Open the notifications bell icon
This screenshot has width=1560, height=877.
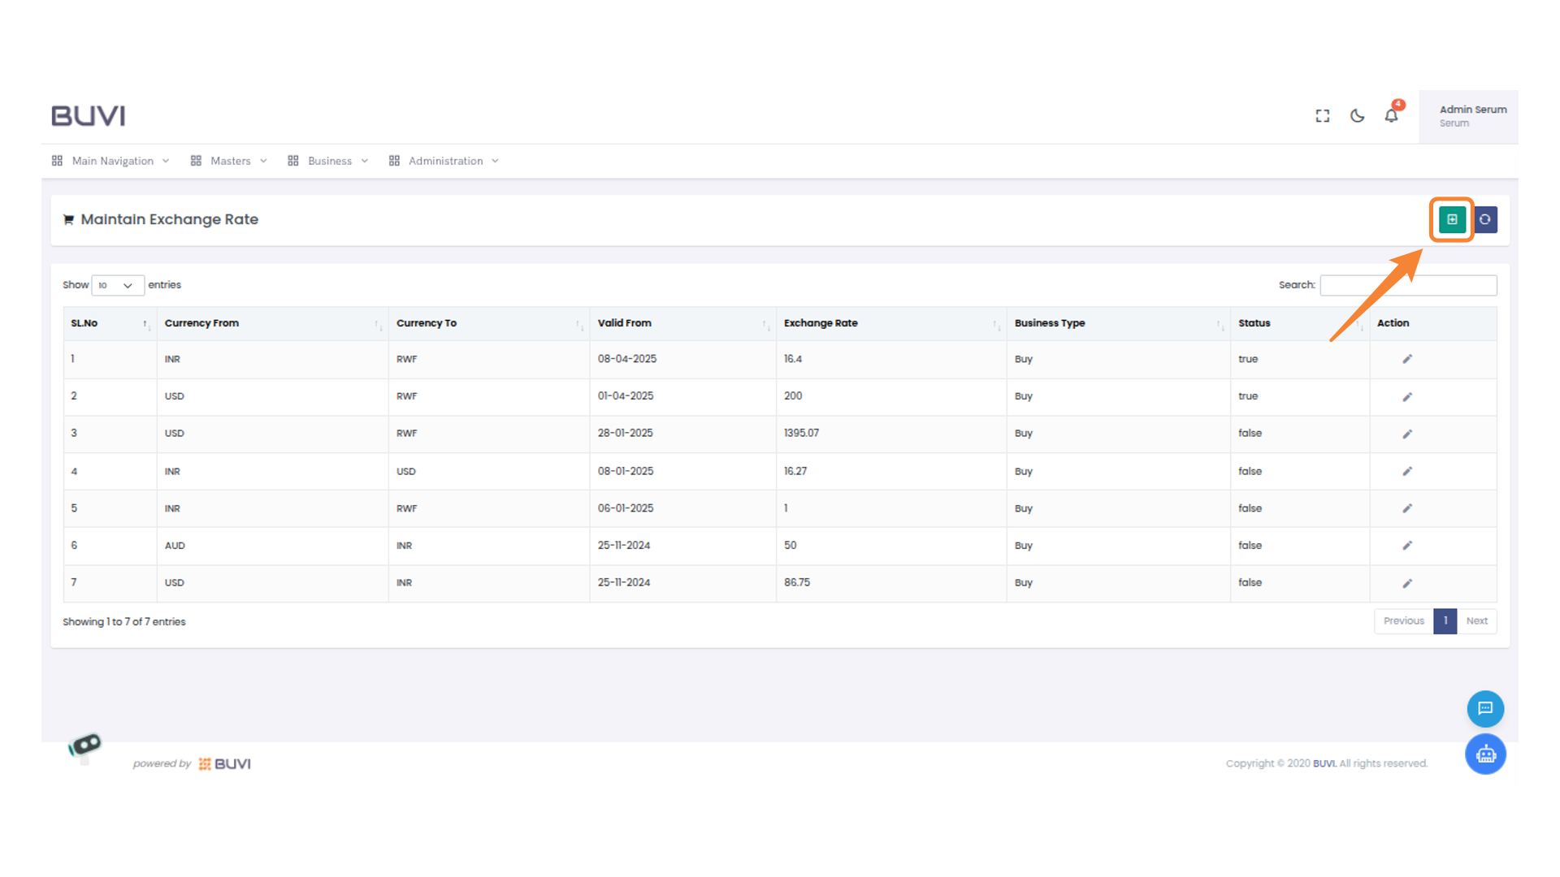click(1391, 115)
